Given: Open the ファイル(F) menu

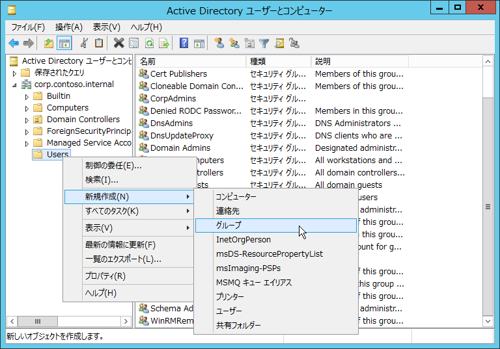Looking at the screenshot, I should (x=28, y=27).
